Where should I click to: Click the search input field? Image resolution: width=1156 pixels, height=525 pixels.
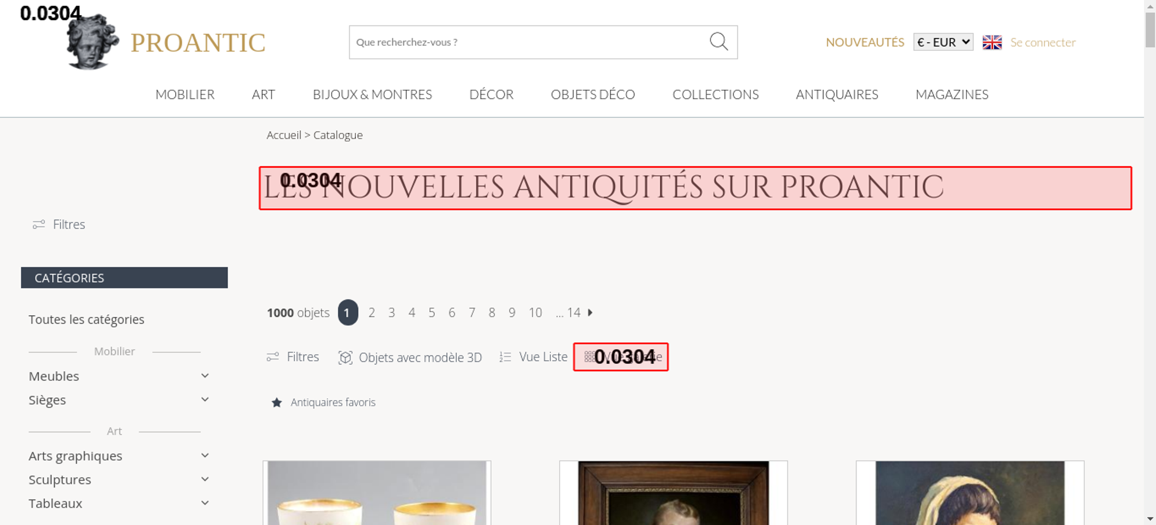528,42
